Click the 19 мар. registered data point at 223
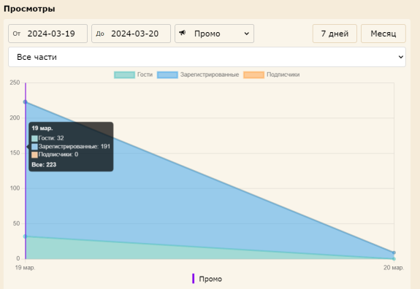420x289 pixels. [25, 102]
